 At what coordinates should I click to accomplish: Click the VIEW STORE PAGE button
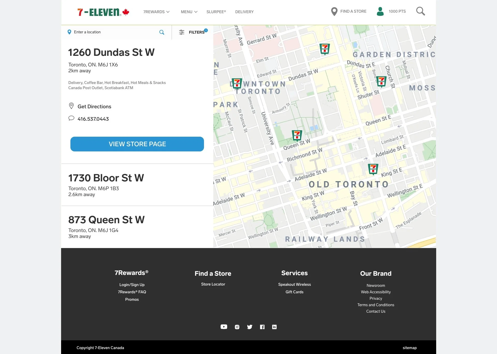tap(137, 144)
